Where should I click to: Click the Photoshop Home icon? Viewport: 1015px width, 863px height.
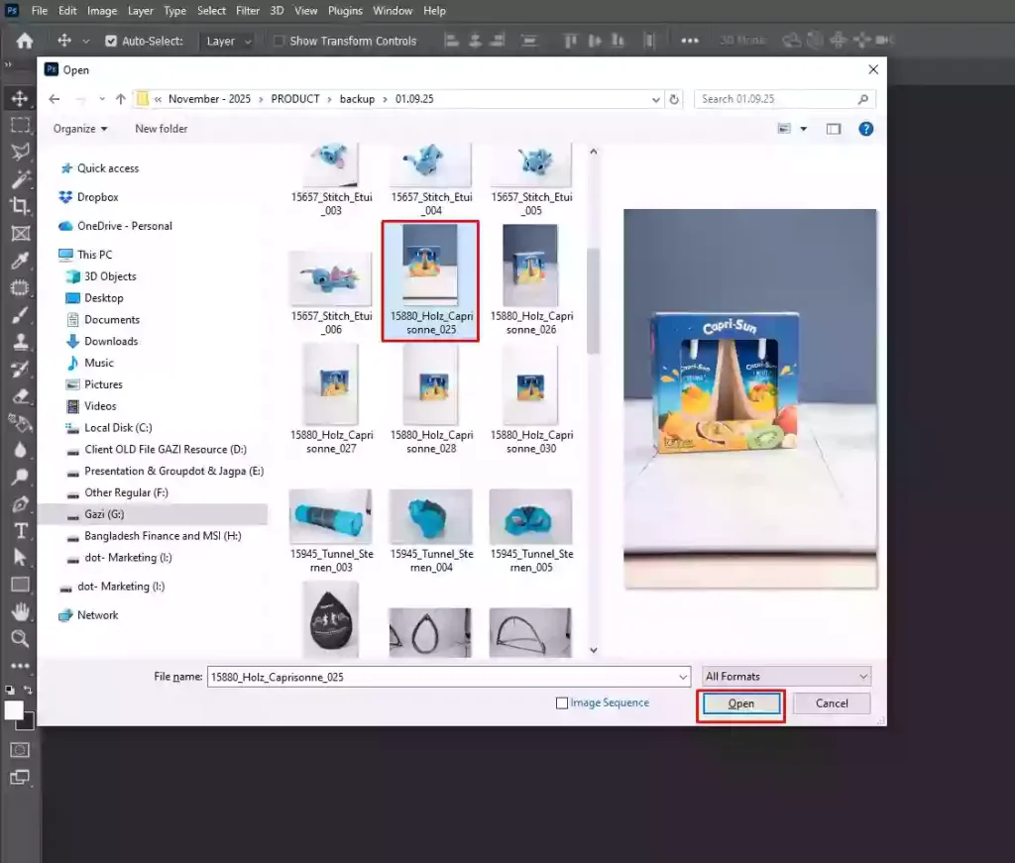(25, 41)
